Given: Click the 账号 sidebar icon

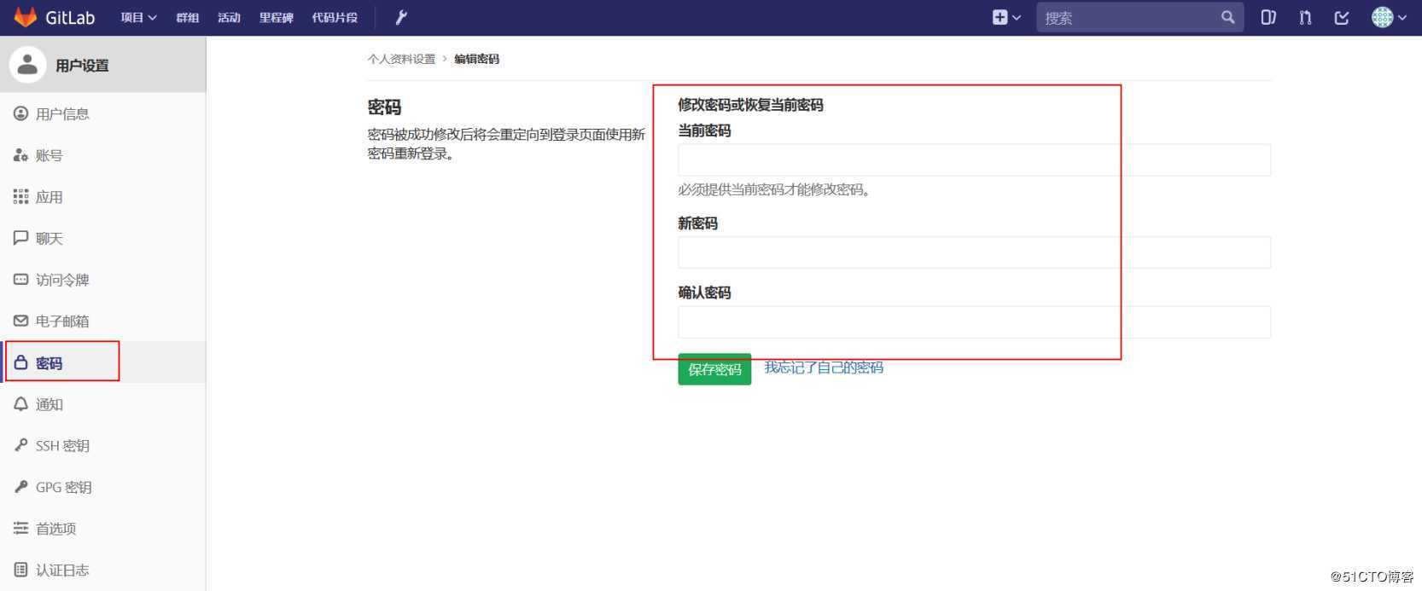Looking at the screenshot, I should pos(20,155).
